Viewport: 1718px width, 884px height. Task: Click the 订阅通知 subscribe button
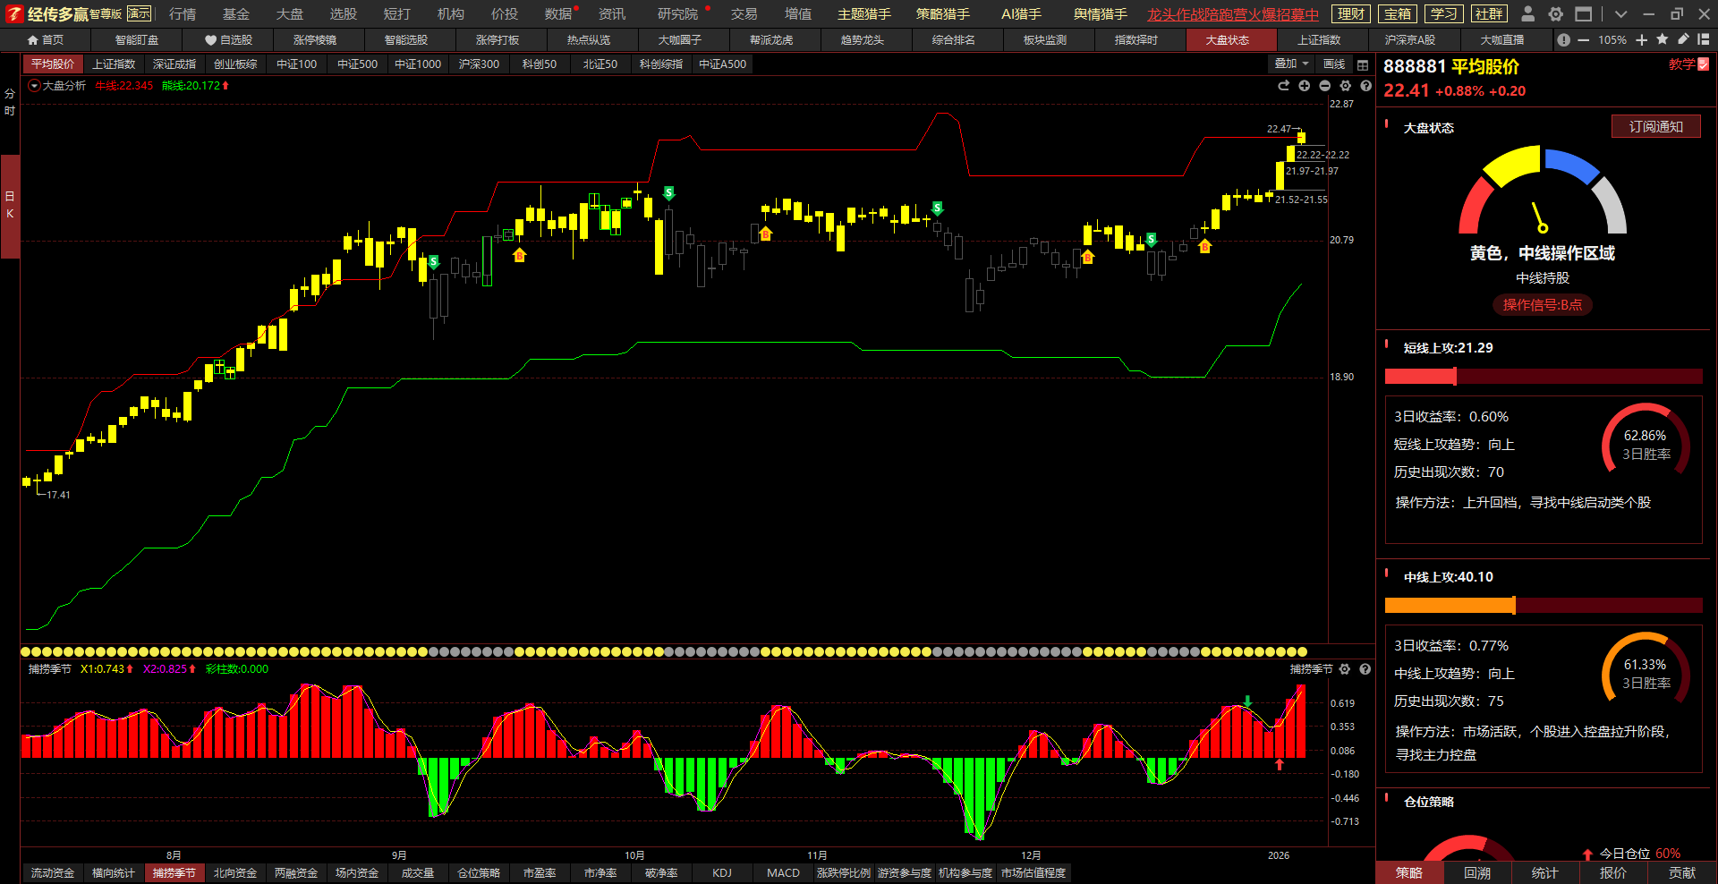[1655, 127]
